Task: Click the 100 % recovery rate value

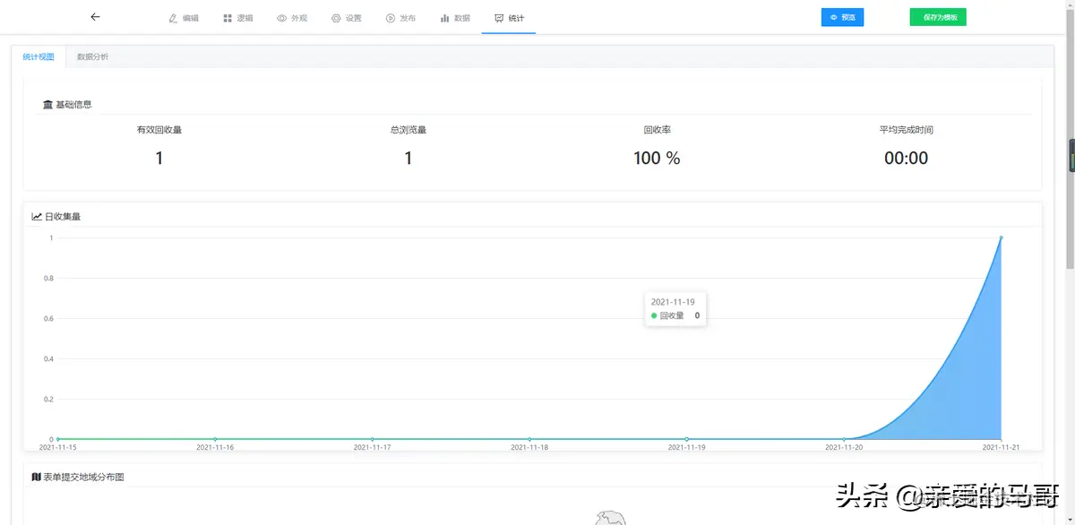Action: coord(657,159)
